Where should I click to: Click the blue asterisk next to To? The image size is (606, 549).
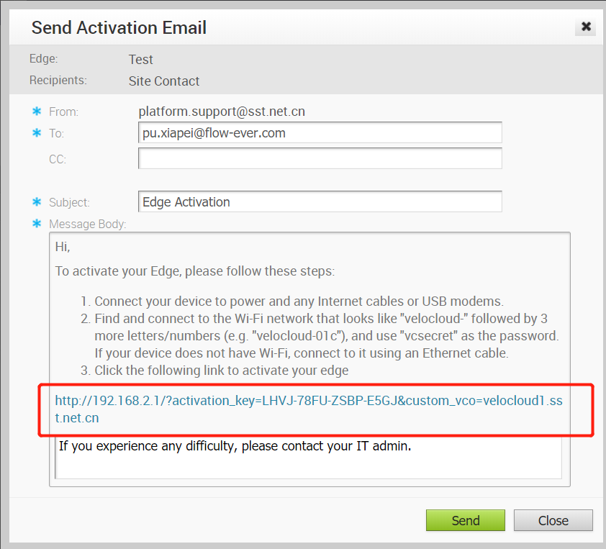click(37, 133)
